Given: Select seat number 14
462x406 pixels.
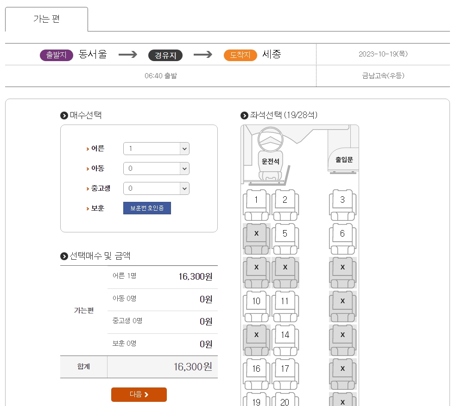Looking at the screenshot, I should (285, 335).
